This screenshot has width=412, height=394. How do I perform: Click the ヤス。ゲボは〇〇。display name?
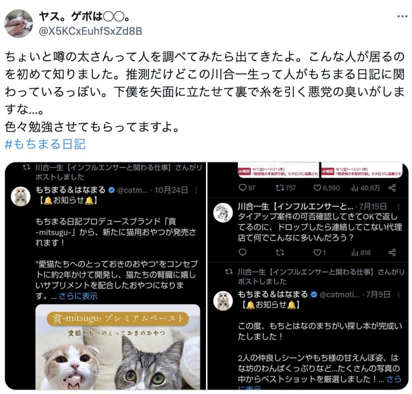[84, 17]
